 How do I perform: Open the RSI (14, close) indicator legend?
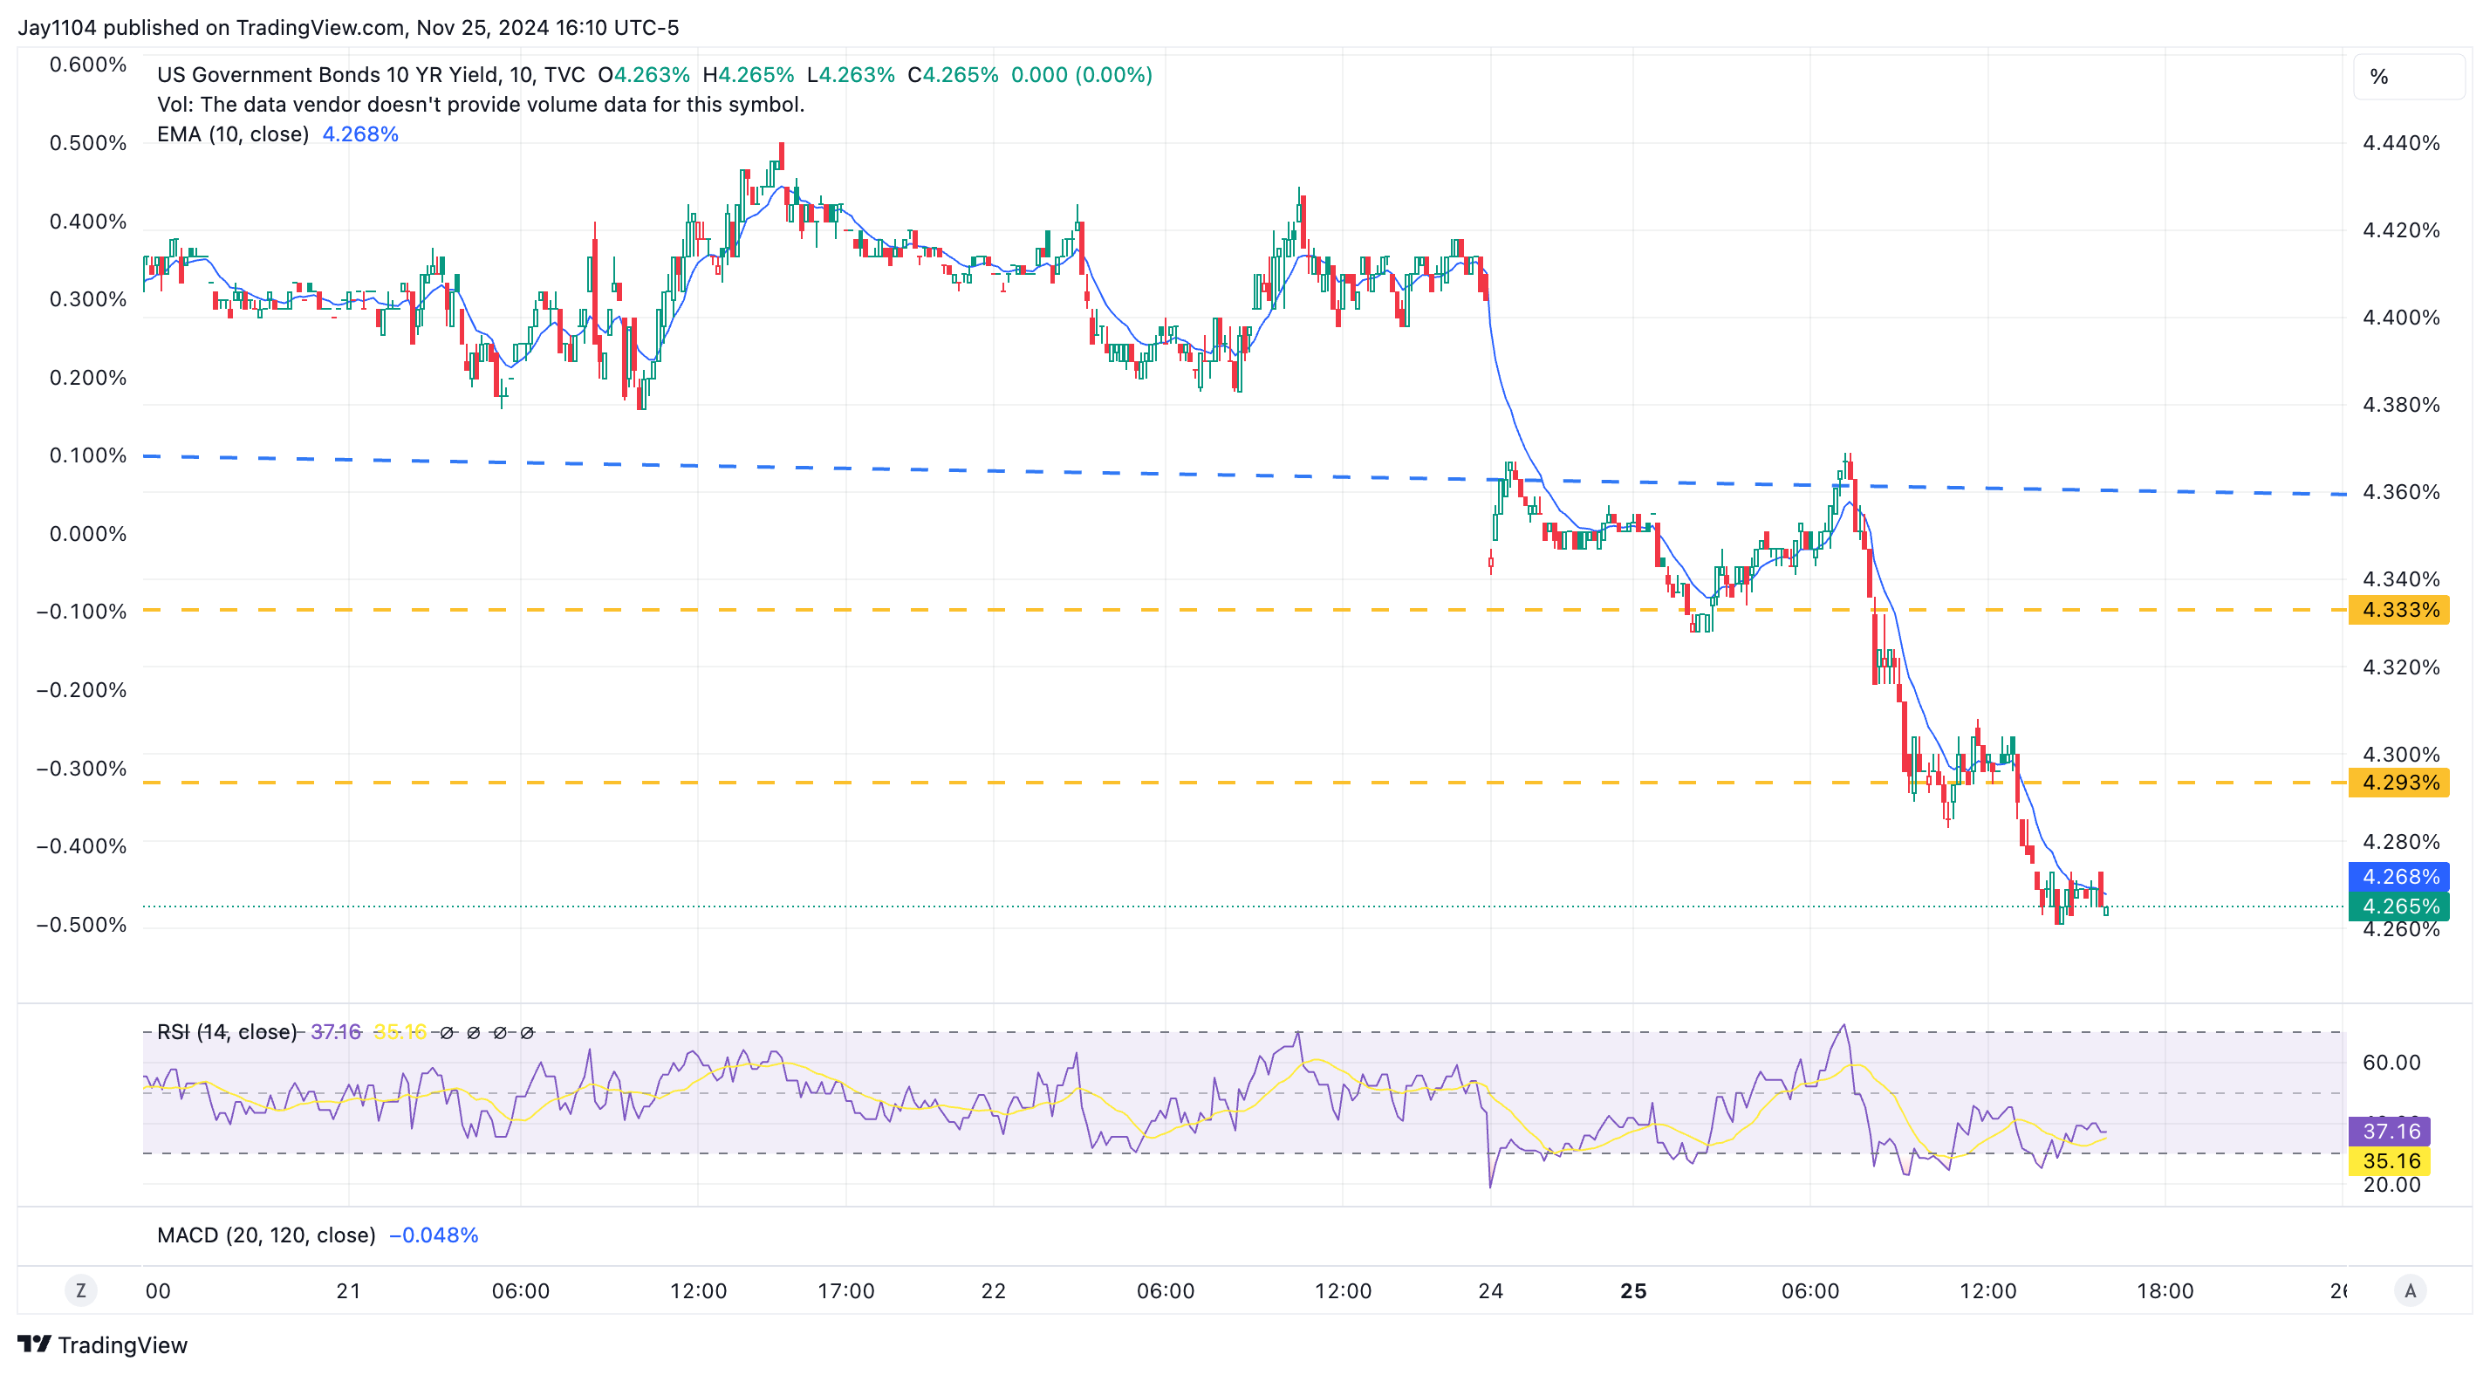[x=226, y=1032]
